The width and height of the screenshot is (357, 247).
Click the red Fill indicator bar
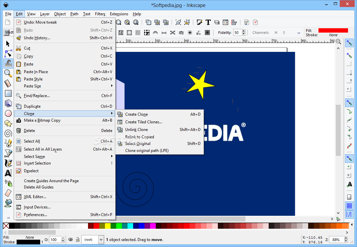[333, 31]
